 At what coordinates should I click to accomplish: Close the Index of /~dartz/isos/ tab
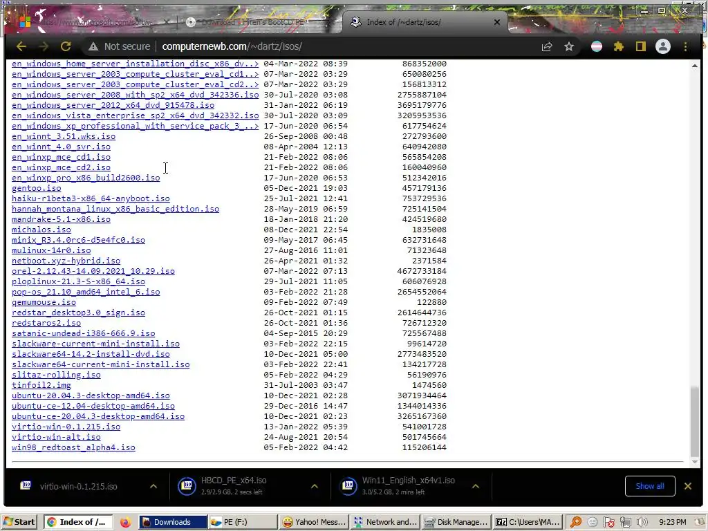click(x=497, y=21)
